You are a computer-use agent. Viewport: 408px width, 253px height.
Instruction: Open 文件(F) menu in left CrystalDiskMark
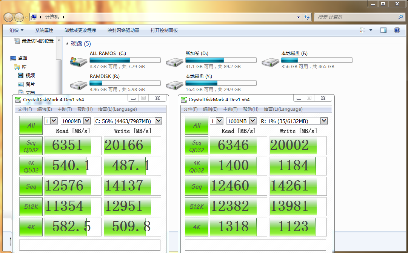[x=25, y=109]
